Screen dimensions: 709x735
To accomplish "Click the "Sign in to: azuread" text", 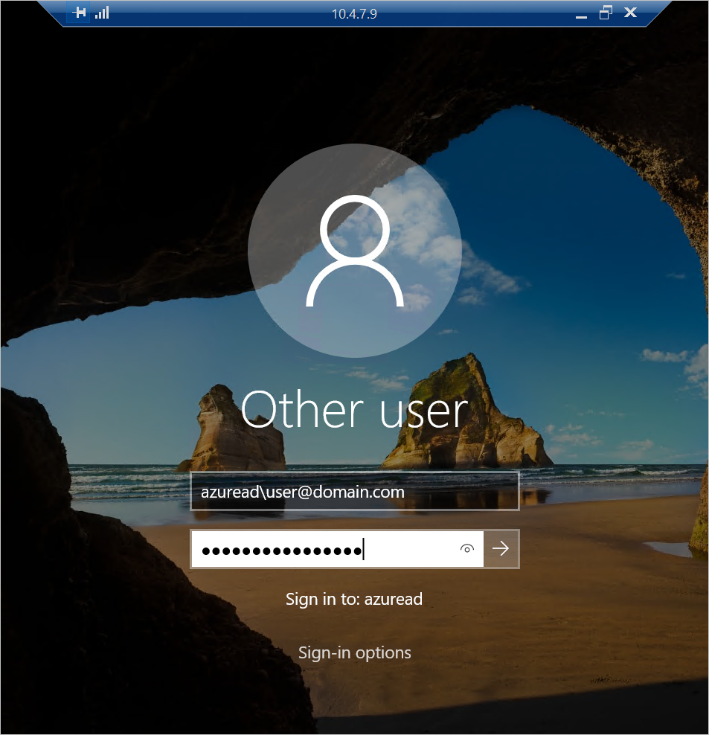I will [x=354, y=599].
